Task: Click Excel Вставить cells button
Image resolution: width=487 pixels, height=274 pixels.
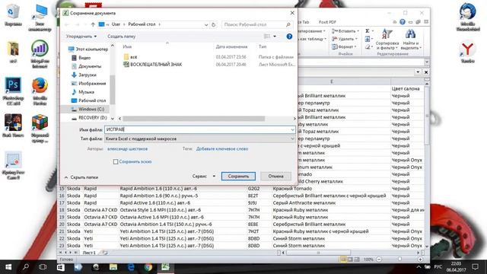Action: [x=345, y=31]
